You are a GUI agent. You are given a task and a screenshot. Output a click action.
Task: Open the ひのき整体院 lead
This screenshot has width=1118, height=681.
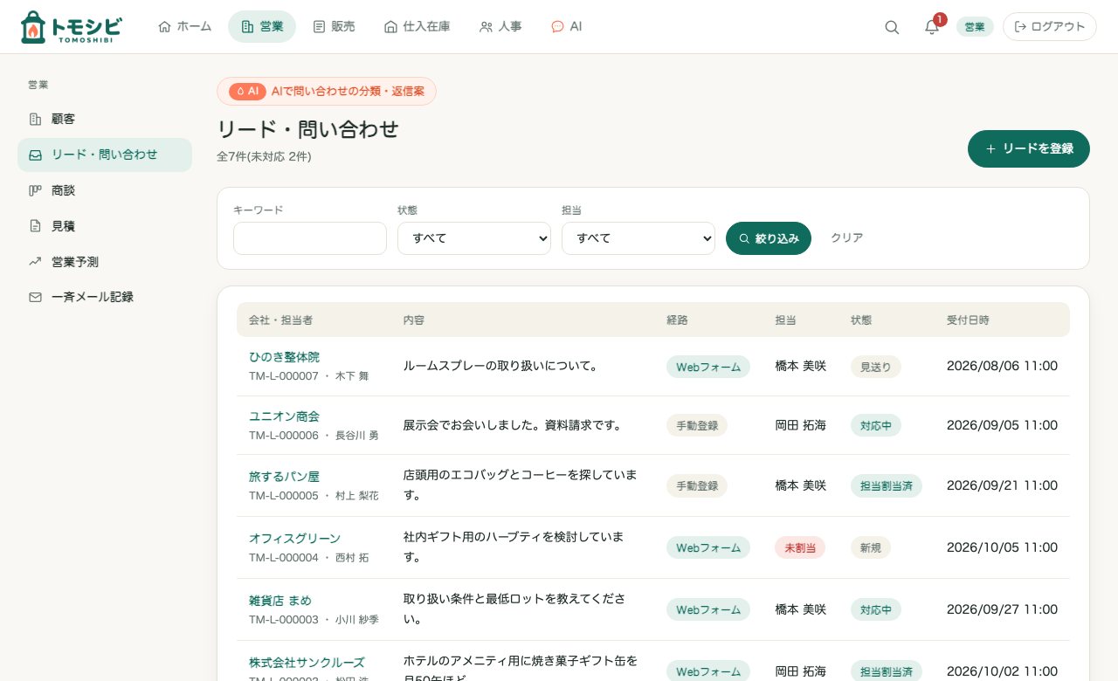[284, 357]
